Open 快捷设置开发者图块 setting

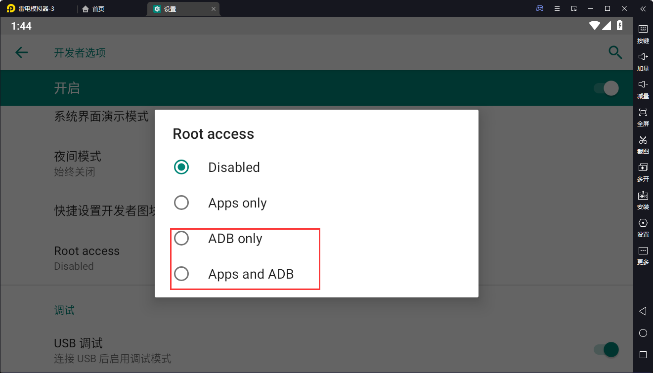104,211
